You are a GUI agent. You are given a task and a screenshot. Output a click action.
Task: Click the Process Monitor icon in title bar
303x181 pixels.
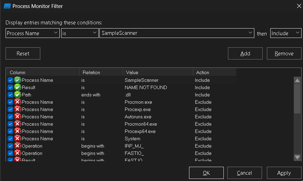[x=7, y=6]
